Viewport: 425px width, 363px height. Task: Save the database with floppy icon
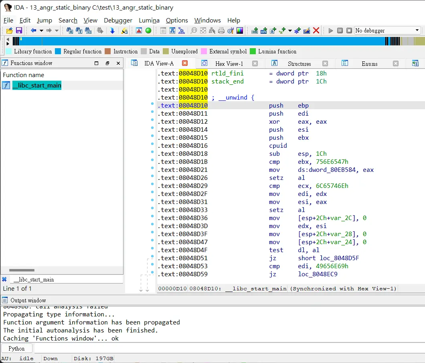coord(19,31)
